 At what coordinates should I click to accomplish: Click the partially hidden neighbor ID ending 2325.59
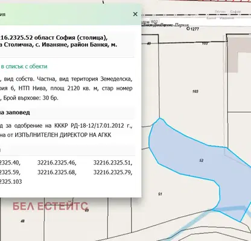tap(10, 172)
